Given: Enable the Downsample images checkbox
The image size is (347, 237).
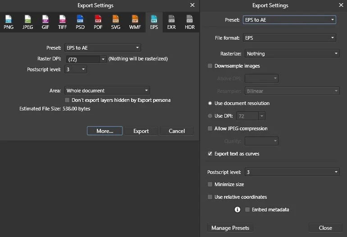Looking at the screenshot, I should [x=210, y=66].
